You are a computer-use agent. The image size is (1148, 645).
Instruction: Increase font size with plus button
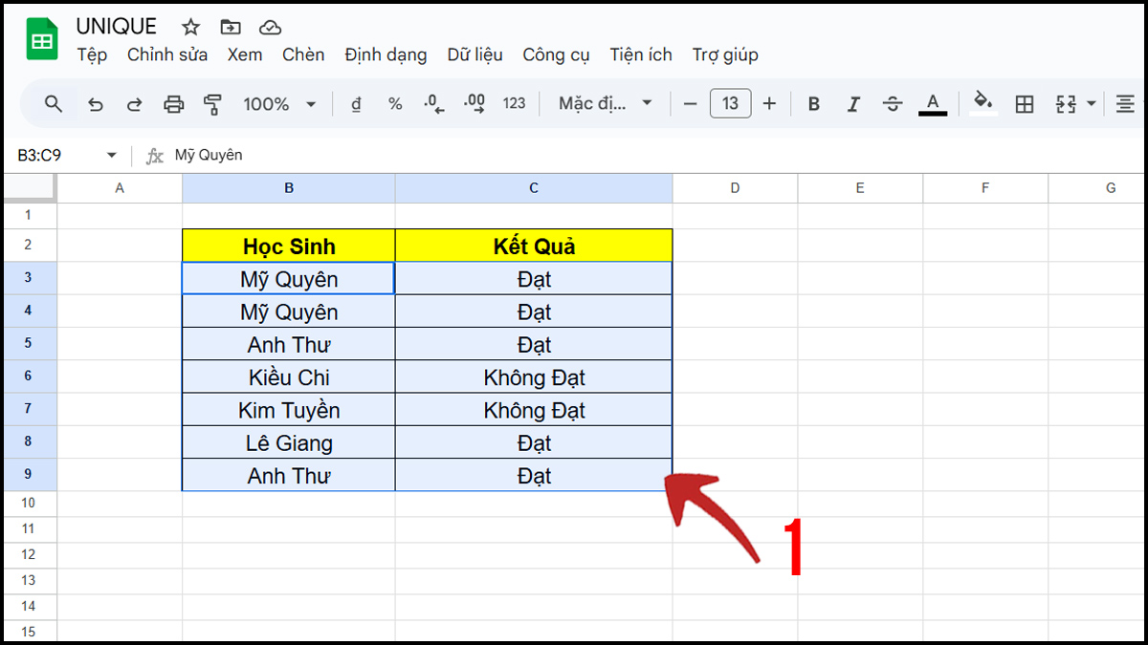click(x=770, y=103)
